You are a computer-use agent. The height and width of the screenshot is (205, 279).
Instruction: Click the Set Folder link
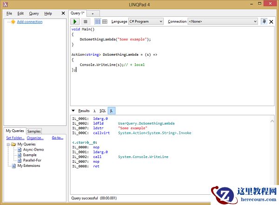click(x=15, y=138)
